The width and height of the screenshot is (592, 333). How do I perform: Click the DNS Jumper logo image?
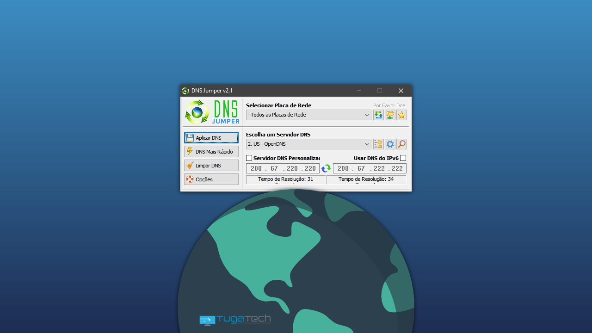[212, 112]
